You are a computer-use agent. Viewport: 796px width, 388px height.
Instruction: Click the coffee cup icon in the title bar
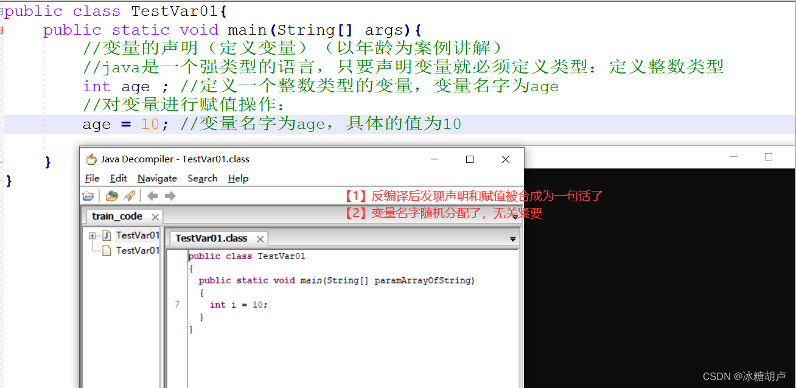[91, 159]
